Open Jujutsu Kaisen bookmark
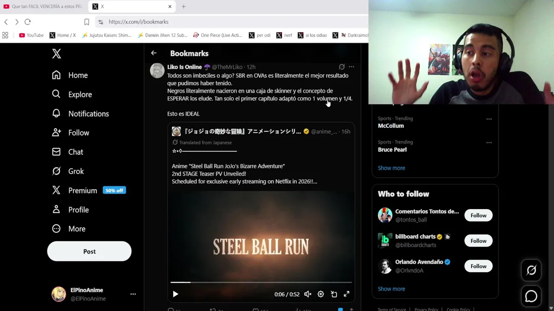This screenshot has height=311, width=554. pos(106,35)
